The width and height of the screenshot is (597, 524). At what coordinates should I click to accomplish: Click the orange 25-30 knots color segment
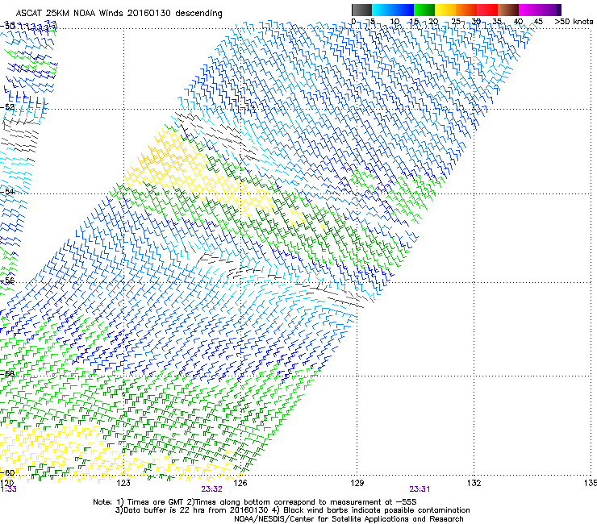[466, 10]
